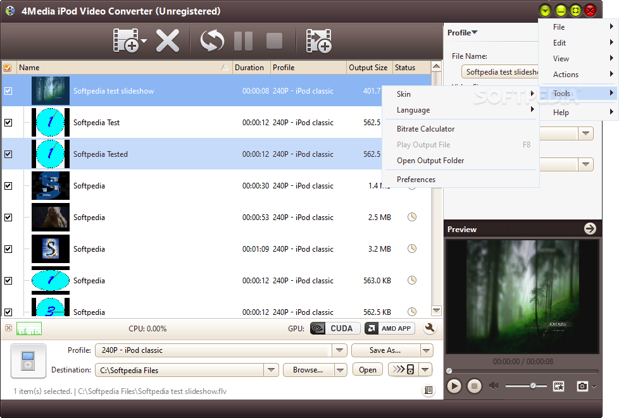Enable NVIDIA CUDA acceleration
Viewport: 619px width, 418px height.
pos(335,328)
